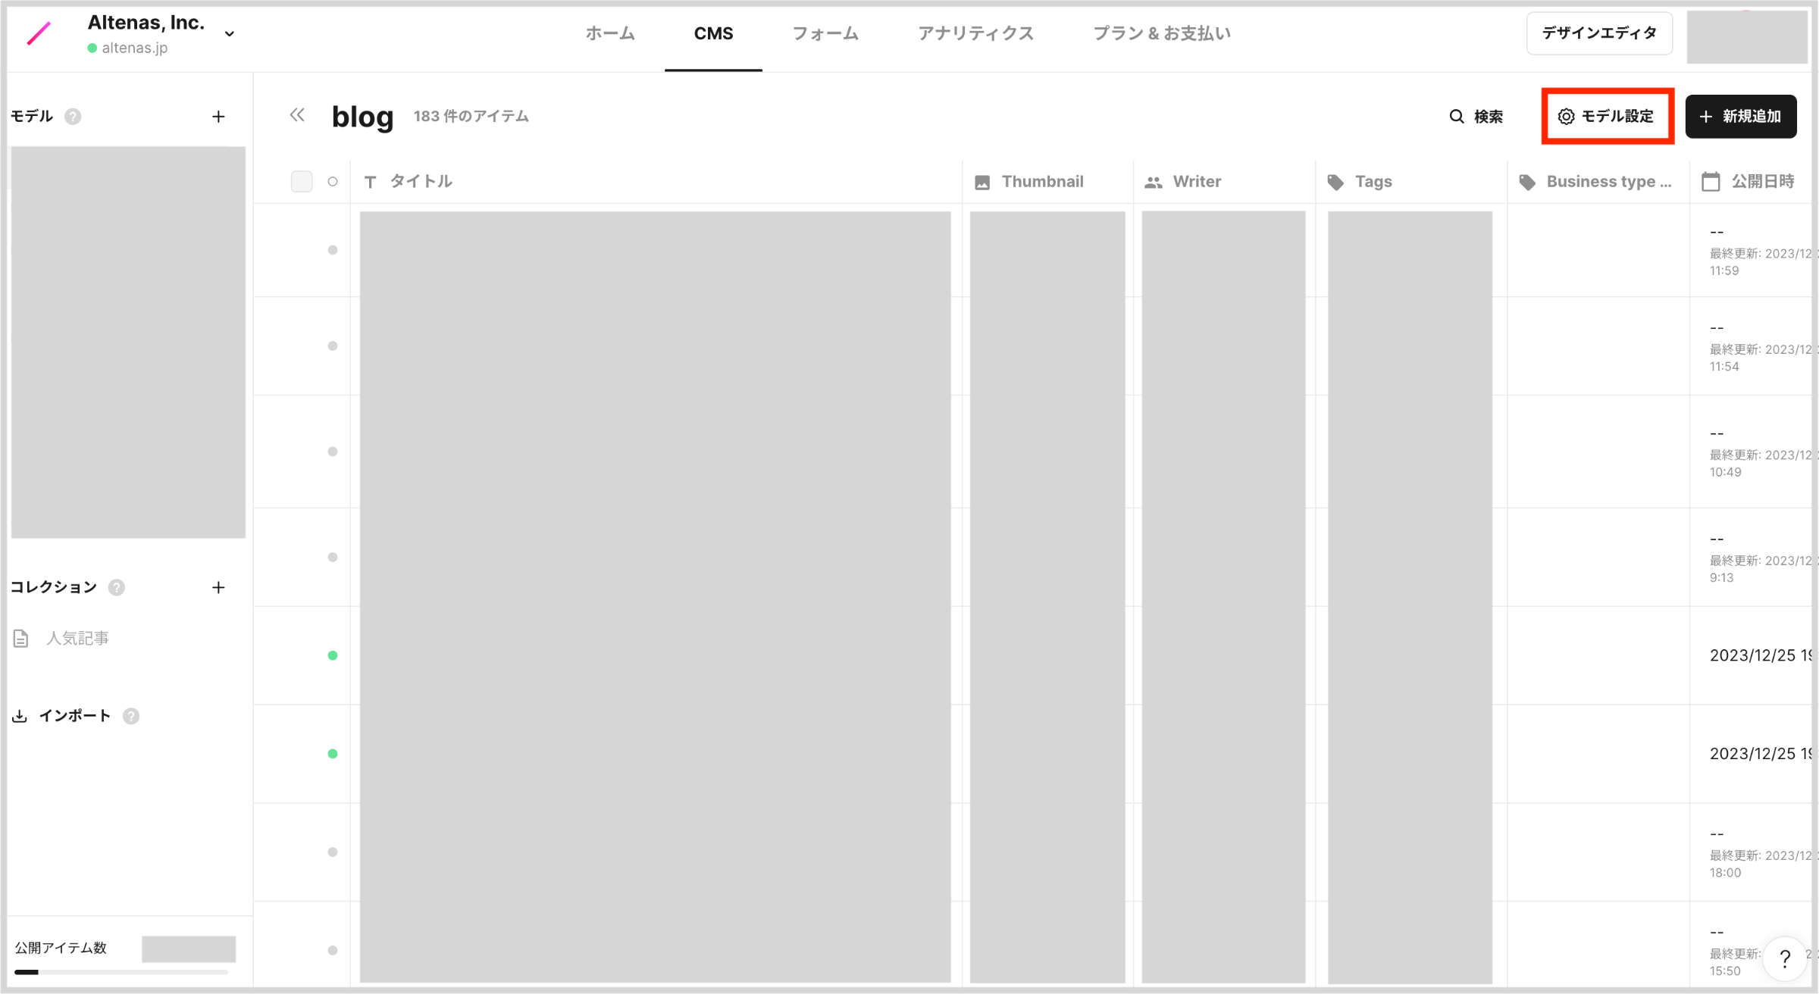Screen dimensions: 1819x994
Task: Click the インポート help question icon
Action: click(x=131, y=716)
